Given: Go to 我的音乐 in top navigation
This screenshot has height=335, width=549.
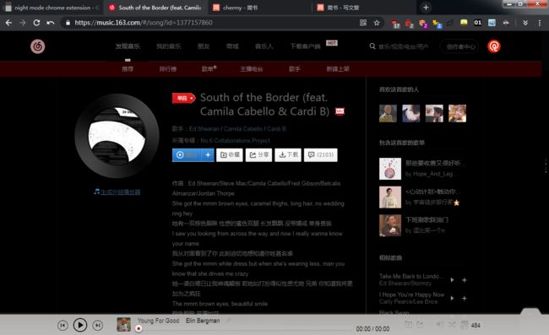Looking at the screenshot, I should [x=168, y=46].
